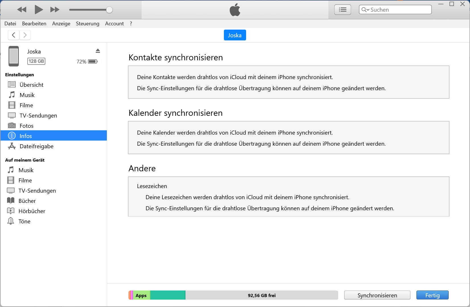Open the Account menu
470x307 pixels.
(114, 24)
